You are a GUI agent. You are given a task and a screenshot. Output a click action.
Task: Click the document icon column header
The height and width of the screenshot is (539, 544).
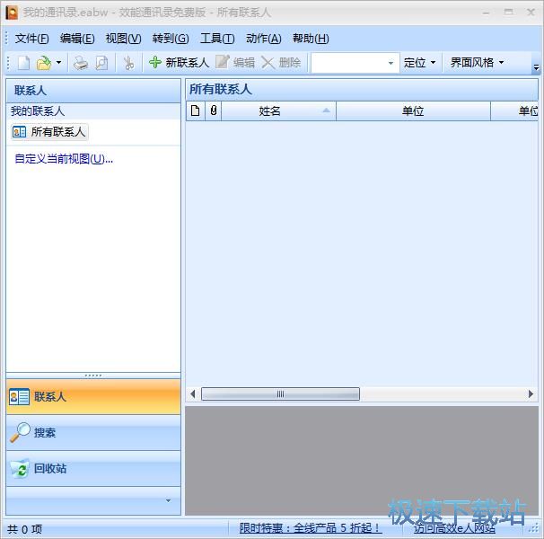196,111
